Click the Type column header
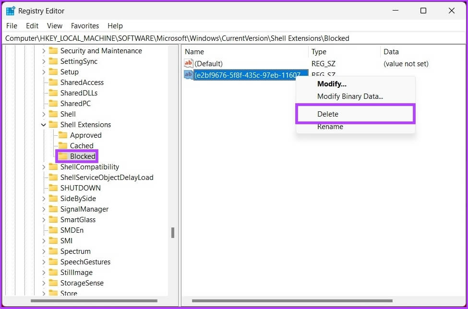Viewport: 468px width, 309px height. 345,52
